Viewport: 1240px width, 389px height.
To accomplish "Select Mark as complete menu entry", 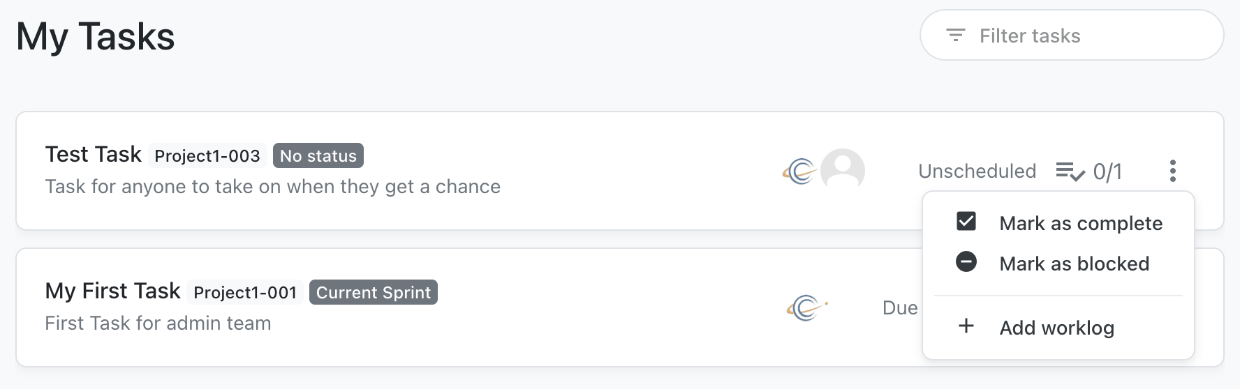I will coord(1058,223).
